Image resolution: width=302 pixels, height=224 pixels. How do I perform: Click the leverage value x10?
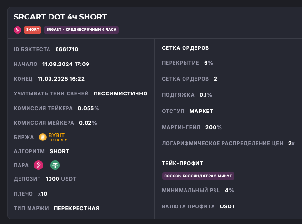pyautogui.click(x=42, y=194)
